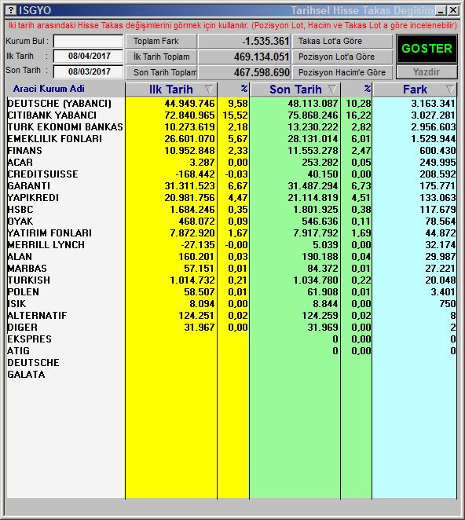Screen dimensions: 465x520
Task: Select Pozisyon Hacim'e Göre option
Action: [342, 72]
